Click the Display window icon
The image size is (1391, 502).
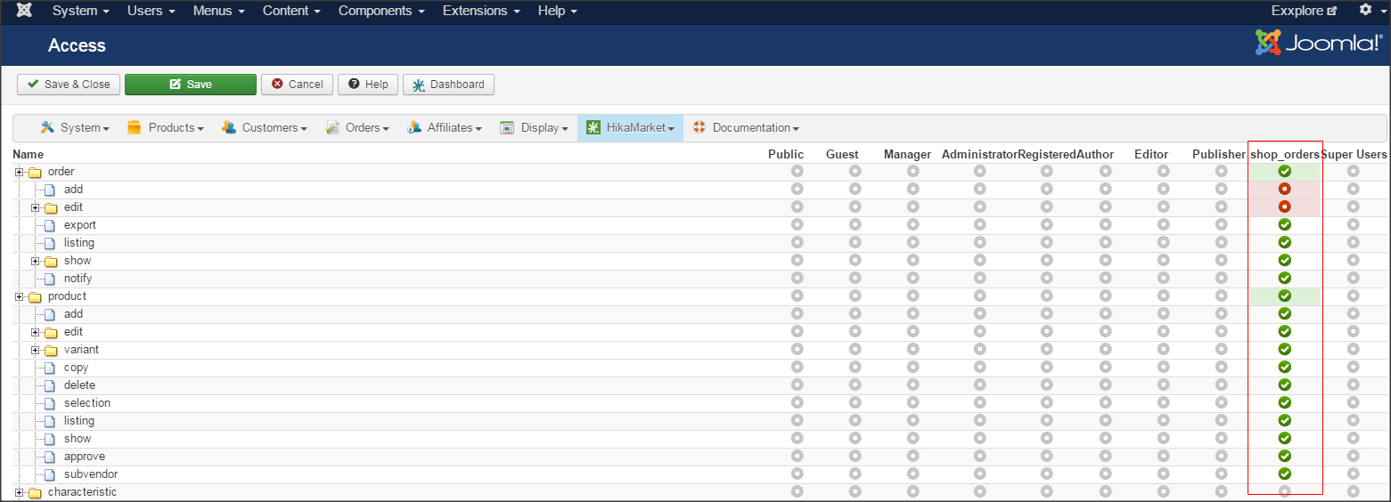tap(507, 127)
